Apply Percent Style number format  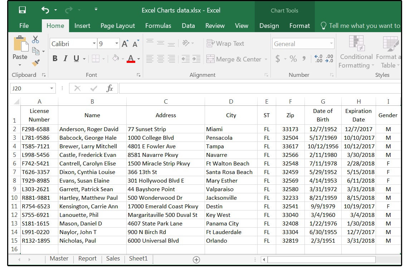pos(293,59)
